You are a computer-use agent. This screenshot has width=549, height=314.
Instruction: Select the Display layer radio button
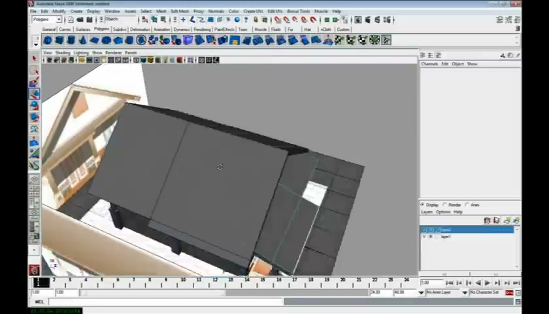click(x=423, y=205)
